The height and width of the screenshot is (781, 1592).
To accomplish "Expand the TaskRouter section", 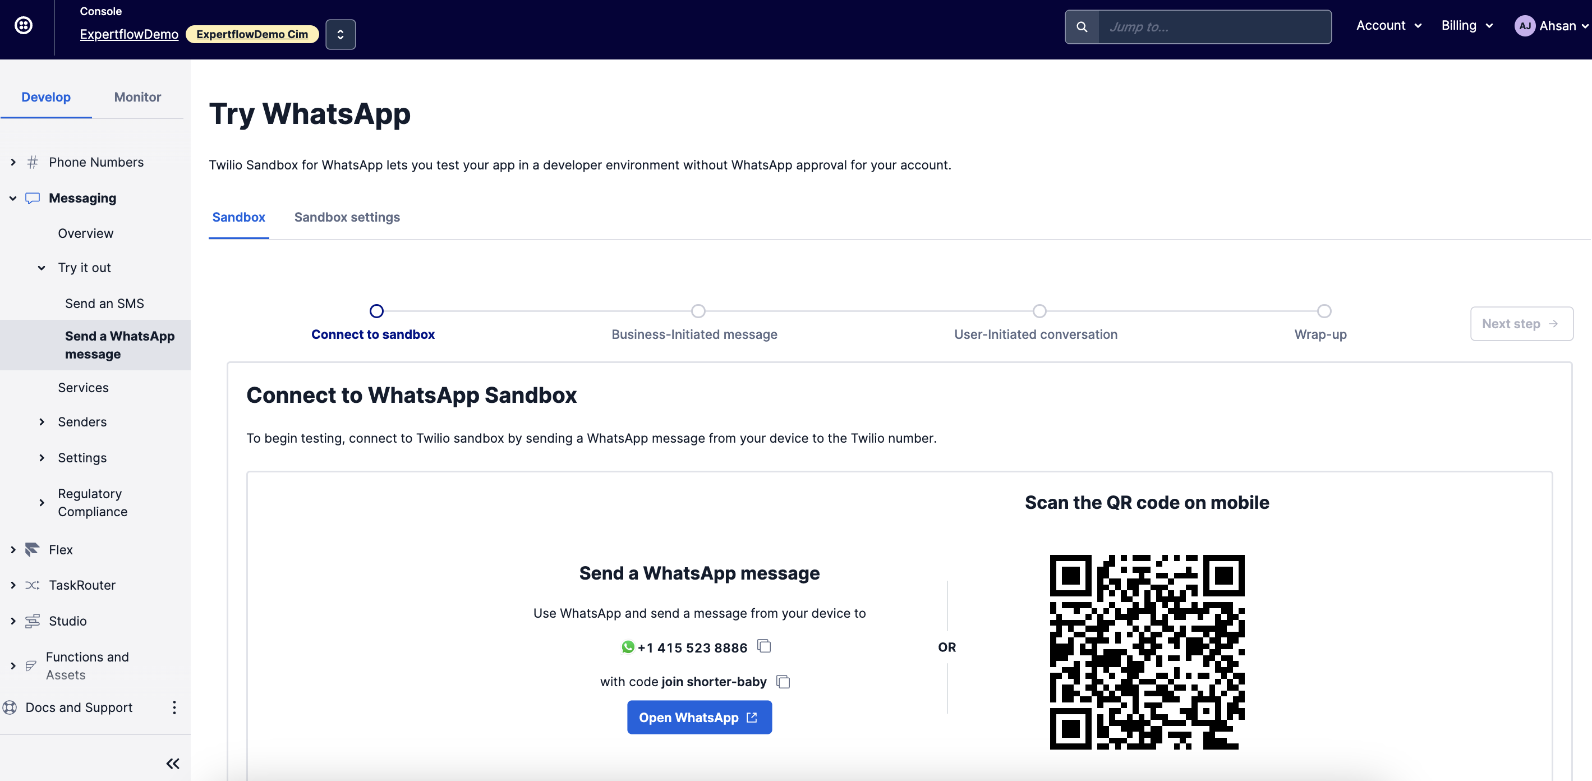I will (x=13, y=585).
